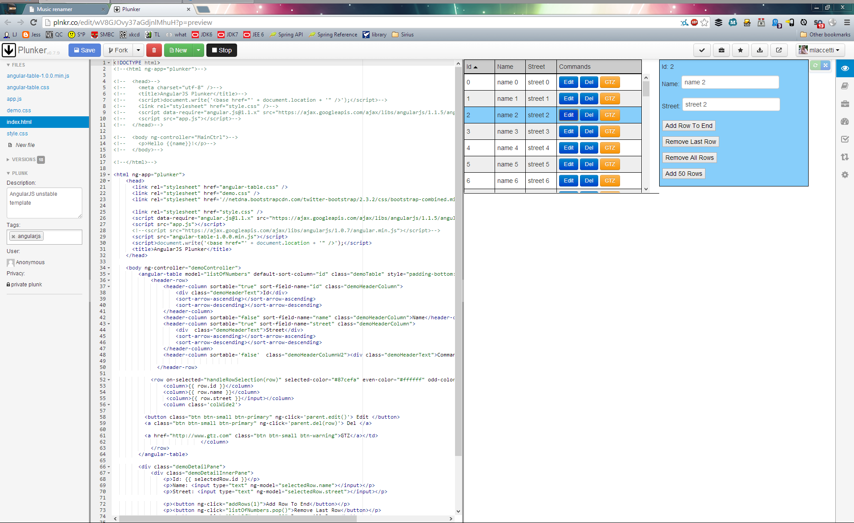Viewport: 854px width, 523px height.
Task: Click the Adblock Plus extension icon
Action: coord(694,22)
